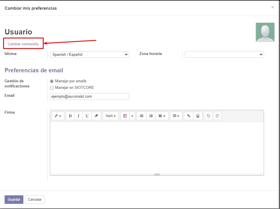Insert a numbered ordered list
Viewport: 280px width, 209px height.
[151, 116]
